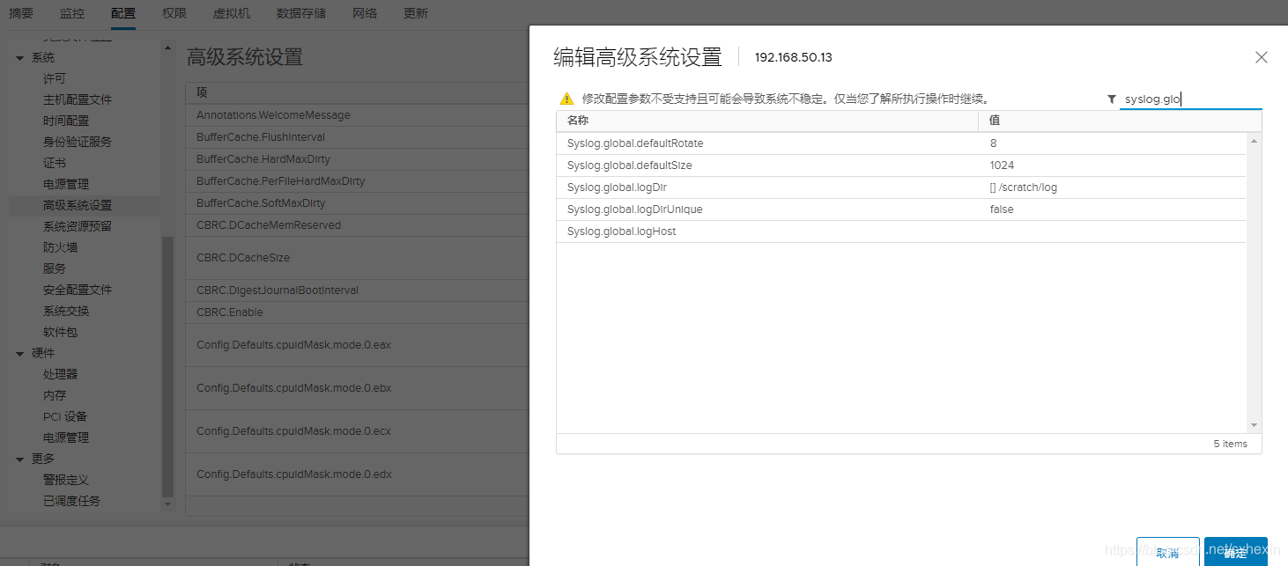Click the sidebar scrollbar down arrow

168,504
